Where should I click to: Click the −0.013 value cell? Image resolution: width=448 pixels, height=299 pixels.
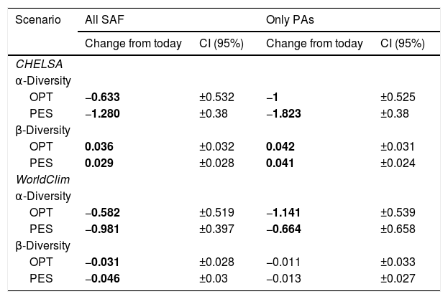(285, 278)
